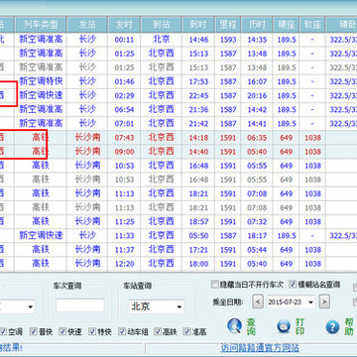357x357 pixels.
Task: Select the red 07:43 高铁 row
Action: (x=178, y=138)
